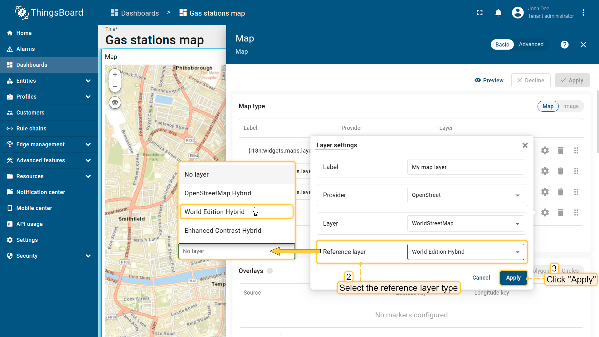Select Image map type toggle

(x=571, y=106)
